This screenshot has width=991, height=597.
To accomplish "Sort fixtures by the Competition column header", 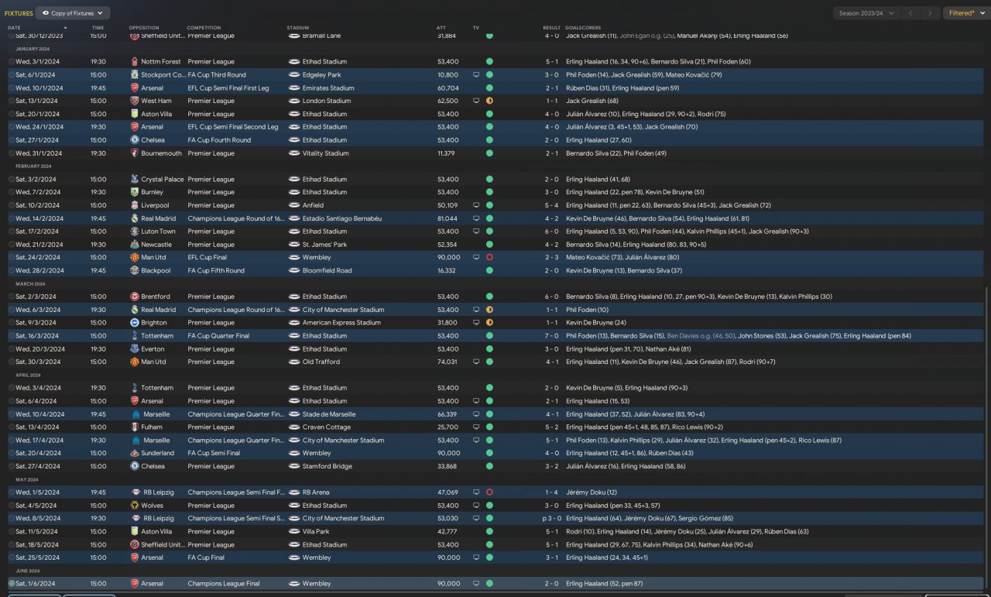I will pos(204,28).
